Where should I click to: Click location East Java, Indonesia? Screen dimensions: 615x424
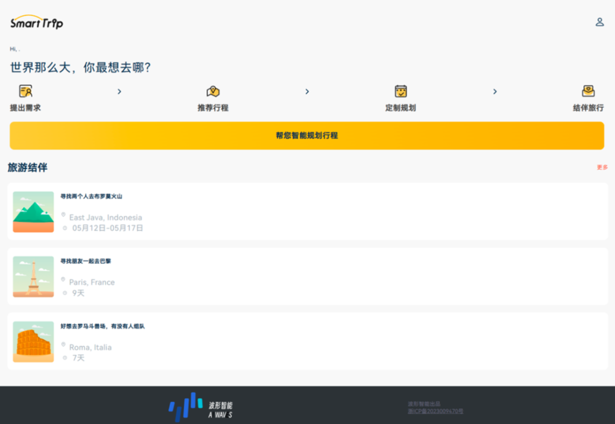[x=106, y=218]
